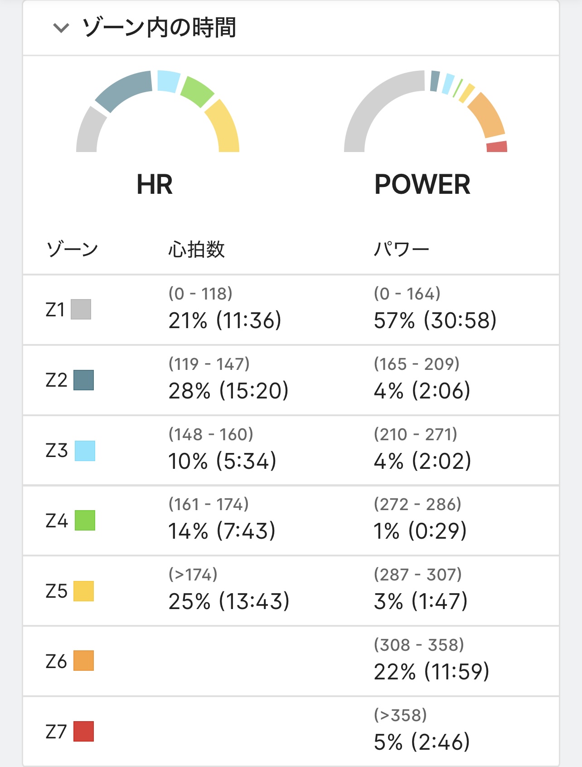Click the Z5 heart rate value 25% (13:43)
582x767 pixels.
click(228, 601)
